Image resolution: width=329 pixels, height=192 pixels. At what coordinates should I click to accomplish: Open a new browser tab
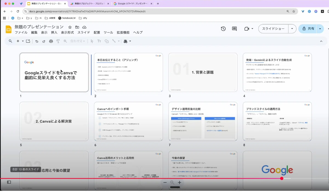pyautogui.click(x=158, y=4)
